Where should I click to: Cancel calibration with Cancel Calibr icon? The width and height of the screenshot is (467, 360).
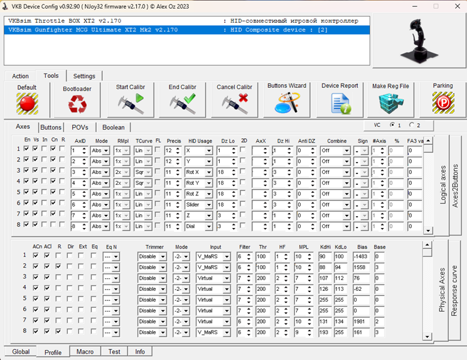234,103
